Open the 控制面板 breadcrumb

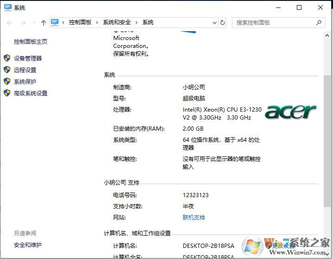click(x=80, y=22)
